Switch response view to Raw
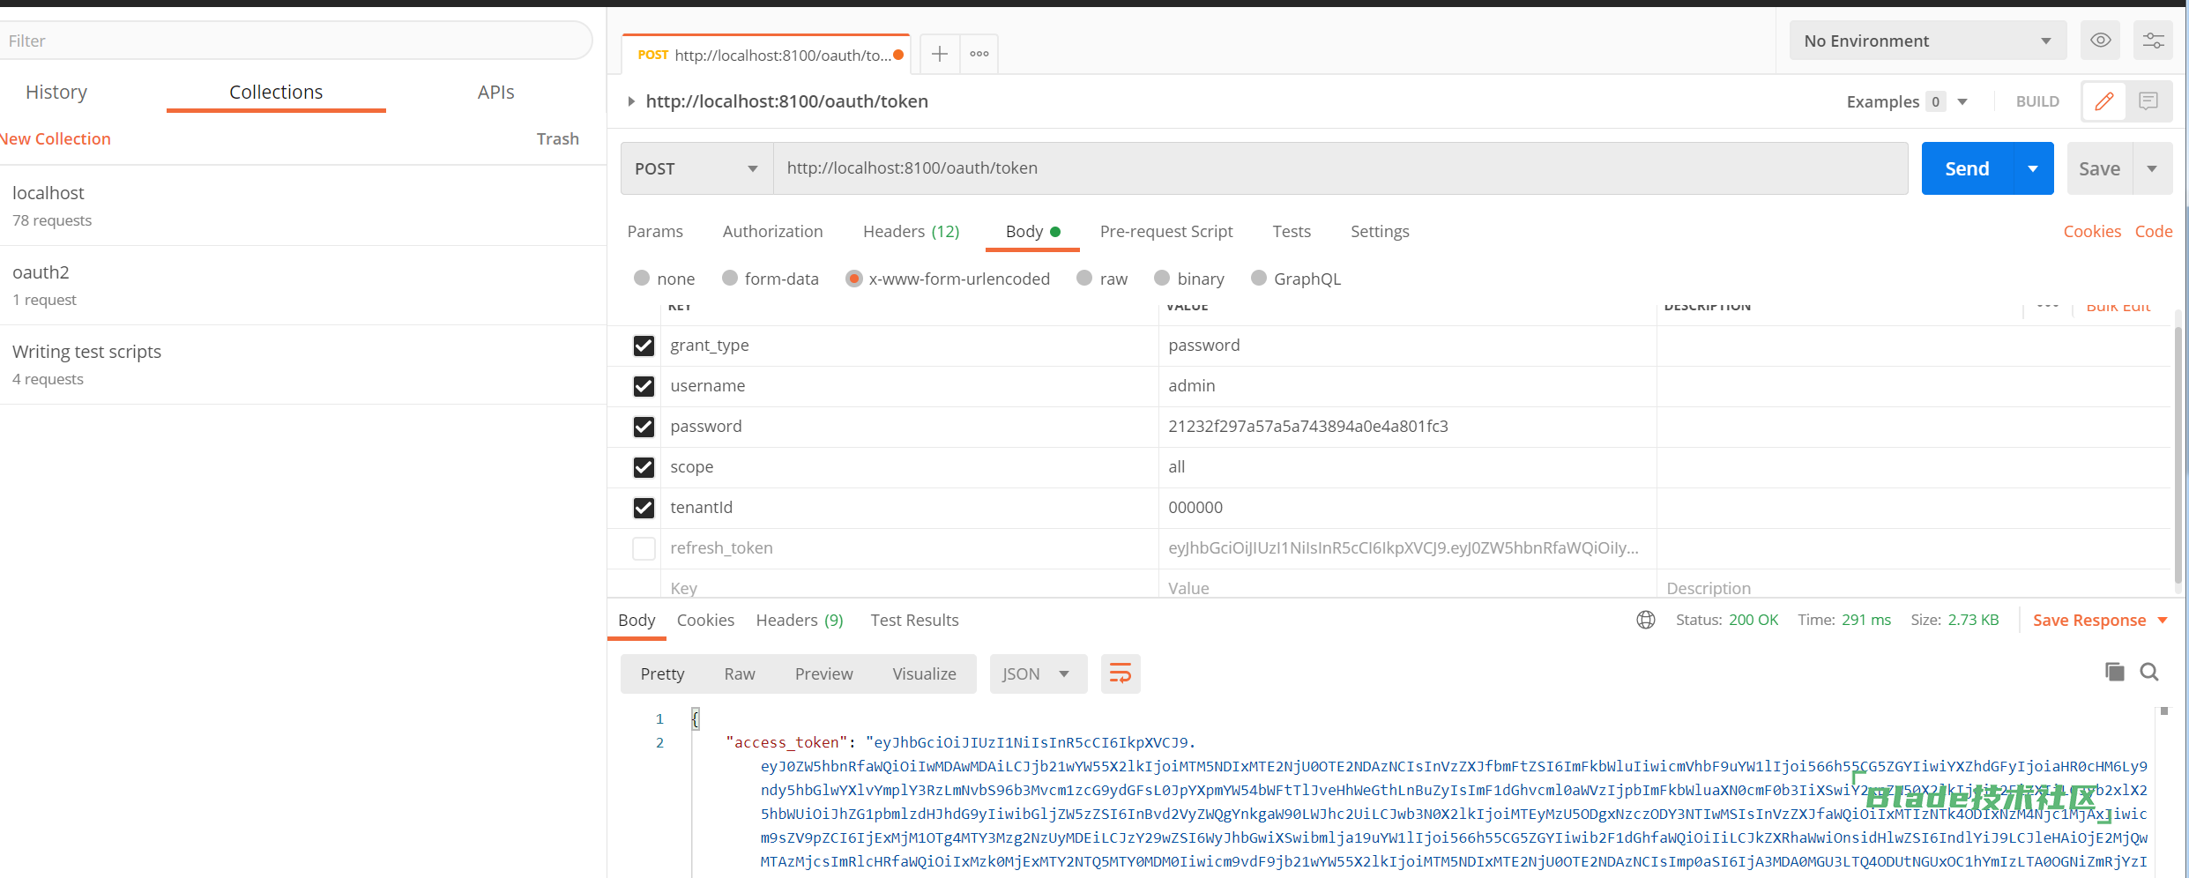2189x878 pixels. coord(740,673)
